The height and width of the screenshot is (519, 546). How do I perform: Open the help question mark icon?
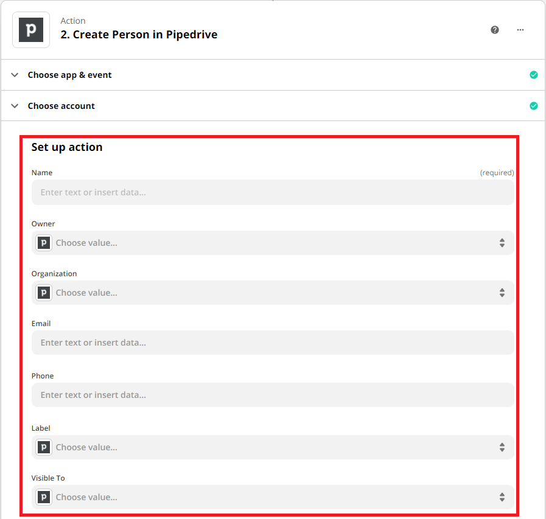click(494, 30)
